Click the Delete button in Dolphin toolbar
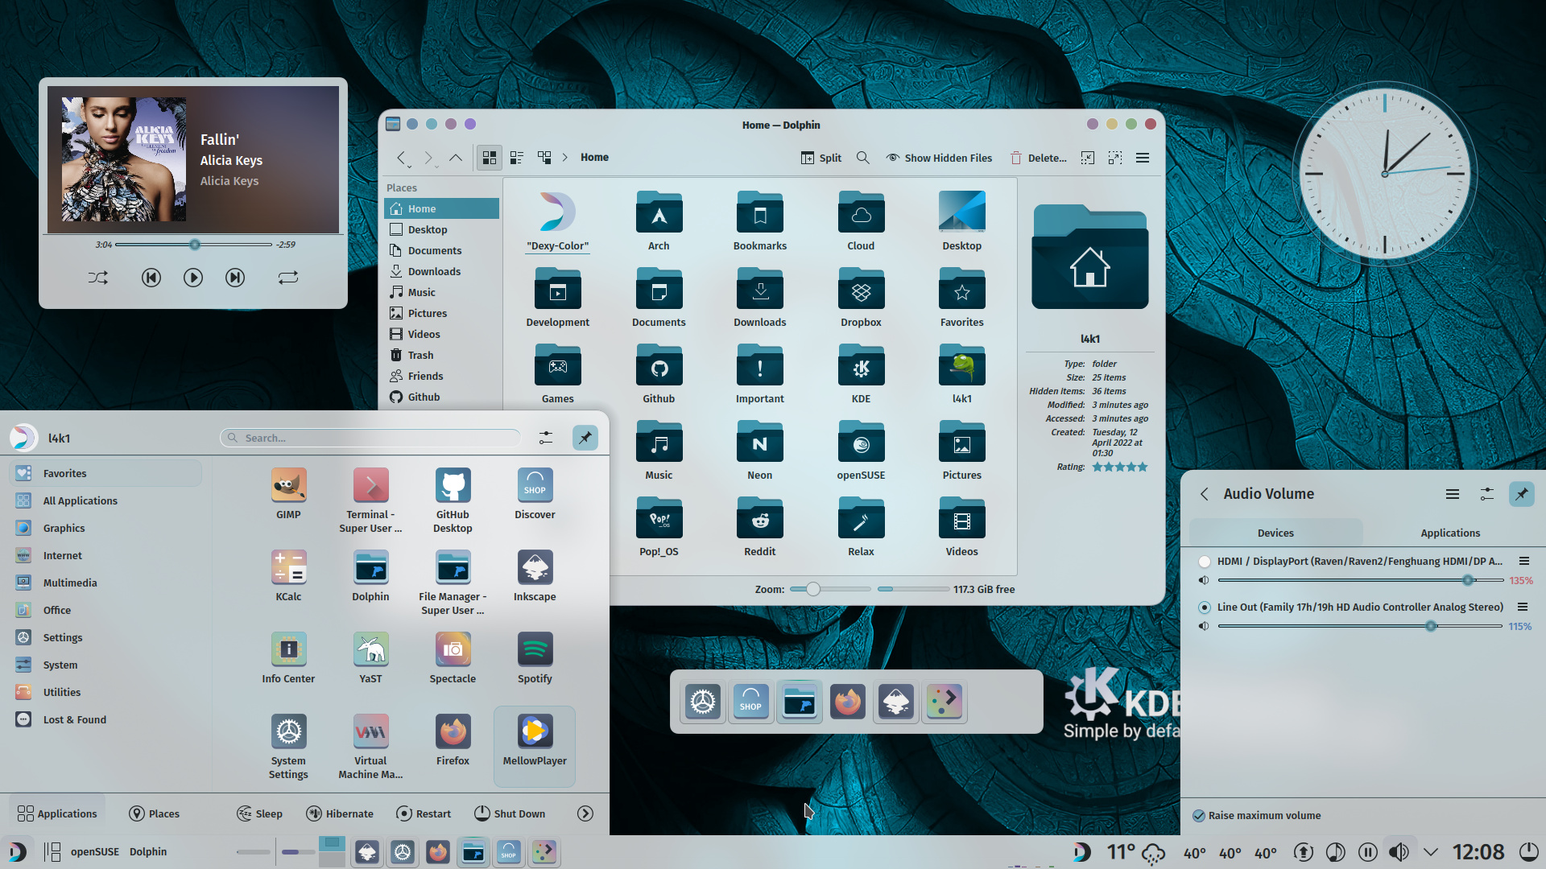The height and width of the screenshot is (869, 1546). click(x=1039, y=158)
